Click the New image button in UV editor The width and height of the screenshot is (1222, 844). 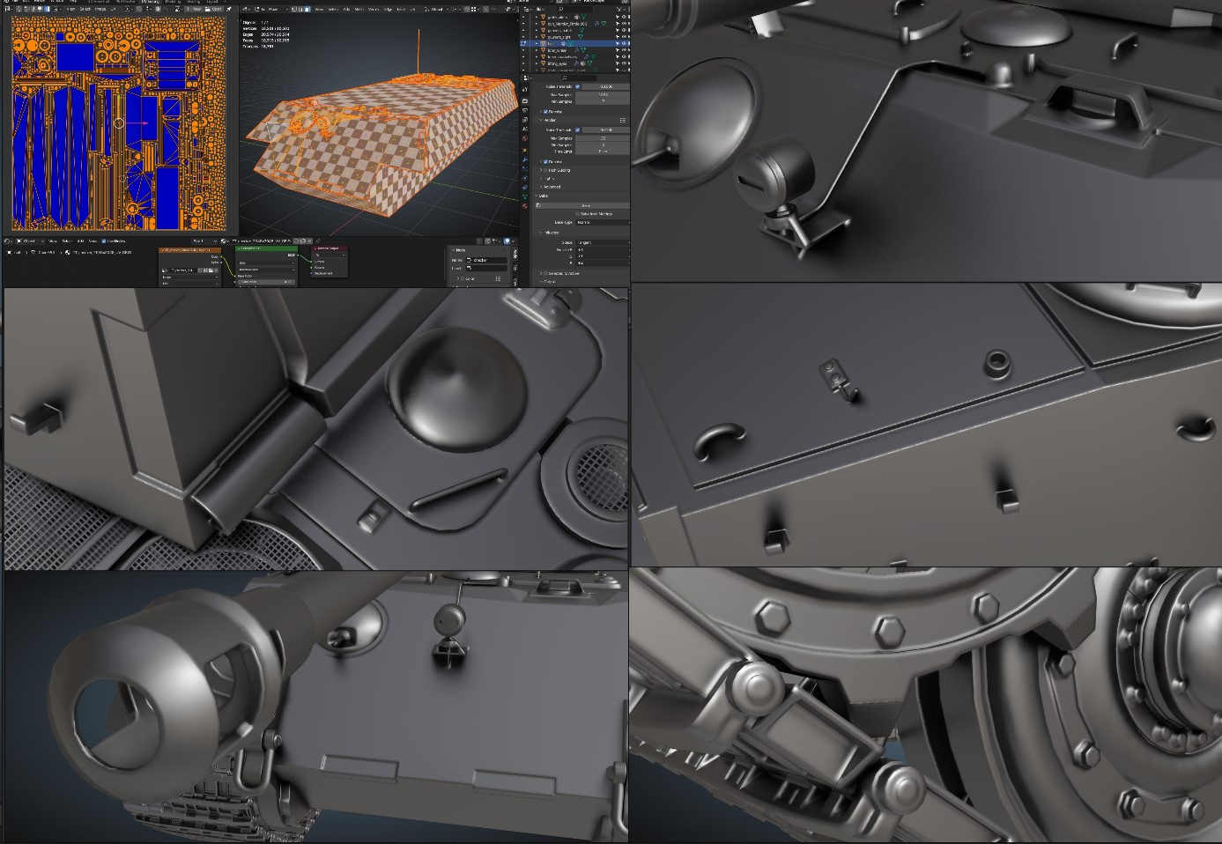pyautogui.click(x=194, y=9)
